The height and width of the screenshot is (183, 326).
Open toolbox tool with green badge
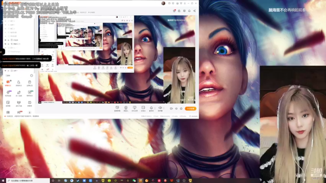(29, 93)
